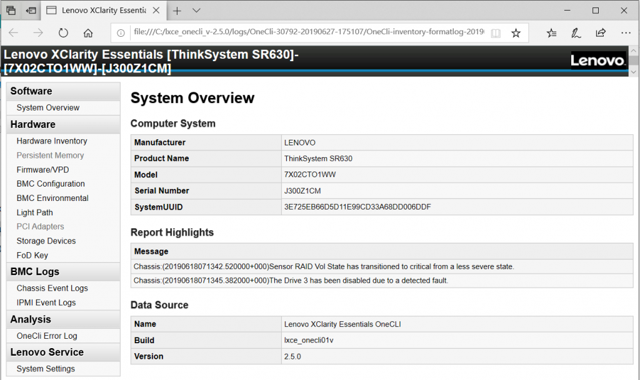Click the Lenovo logo in the header
The width and height of the screenshot is (640, 380).
click(598, 61)
